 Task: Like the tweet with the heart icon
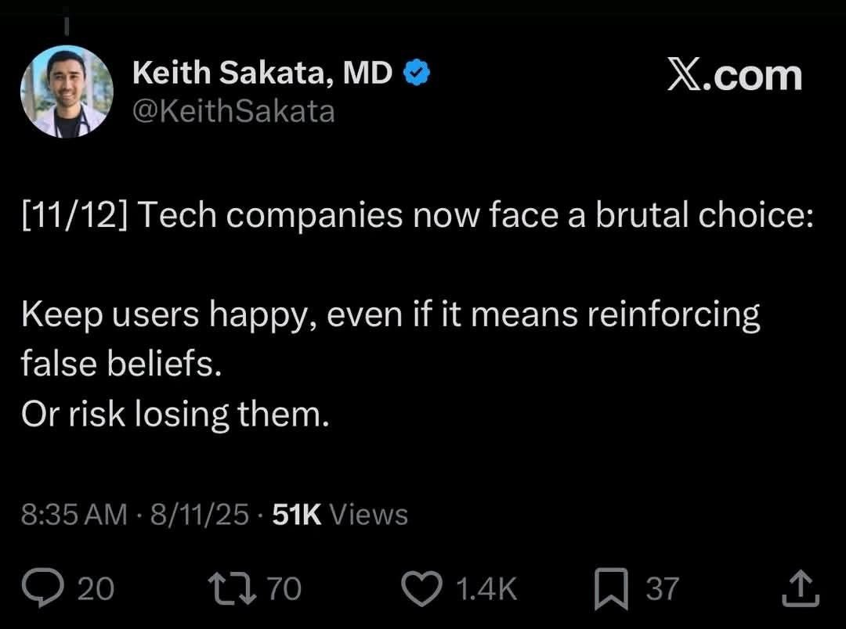click(426, 588)
